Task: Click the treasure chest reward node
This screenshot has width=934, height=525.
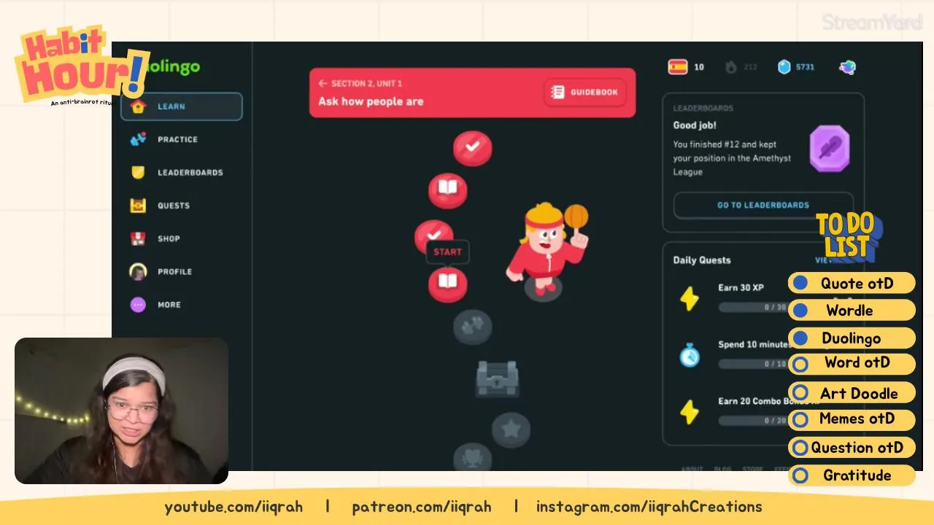Action: click(498, 378)
